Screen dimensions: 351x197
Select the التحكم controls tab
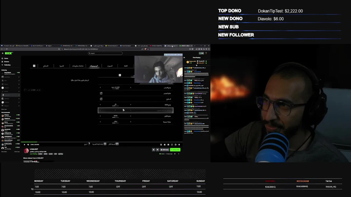(x=46, y=66)
